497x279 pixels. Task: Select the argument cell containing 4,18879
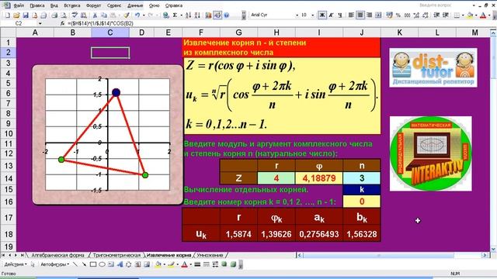coord(319,178)
